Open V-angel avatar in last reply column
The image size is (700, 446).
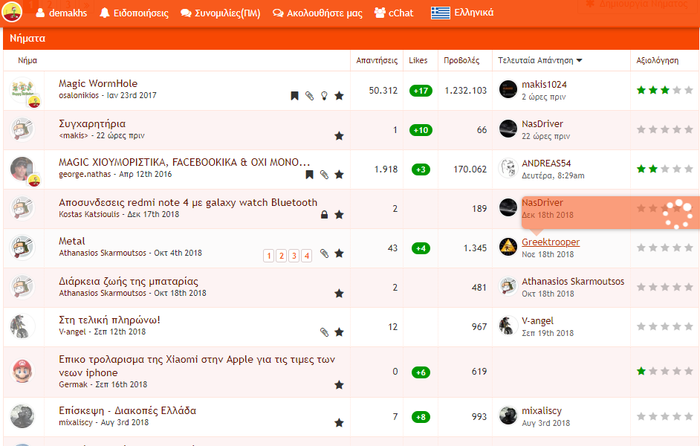508,326
